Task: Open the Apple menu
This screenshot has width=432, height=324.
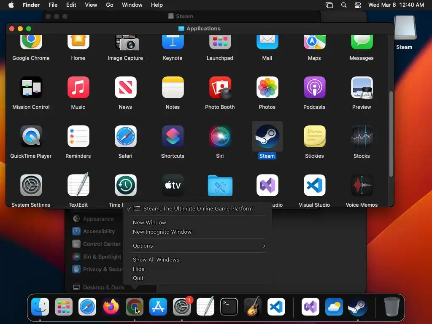Action: (11, 5)
